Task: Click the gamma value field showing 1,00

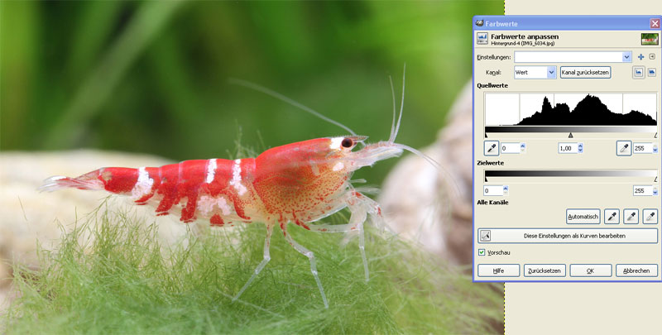Action: click(x=565, y=148)
